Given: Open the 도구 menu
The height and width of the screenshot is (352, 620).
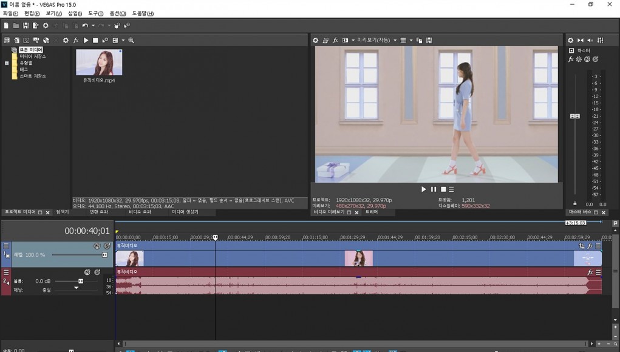Looking at the screenshot, I should click(96, 13).
